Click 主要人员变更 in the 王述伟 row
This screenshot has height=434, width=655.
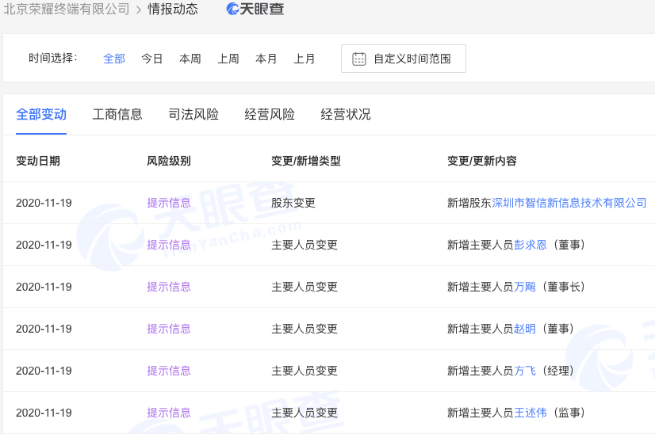(x=305, y=413)
